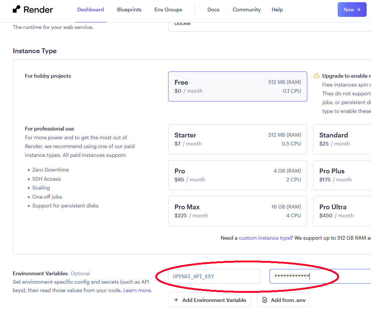This screenshot has height=317, width=371.
Task: Follow the custom instance type link
Action: click(264, 238)
